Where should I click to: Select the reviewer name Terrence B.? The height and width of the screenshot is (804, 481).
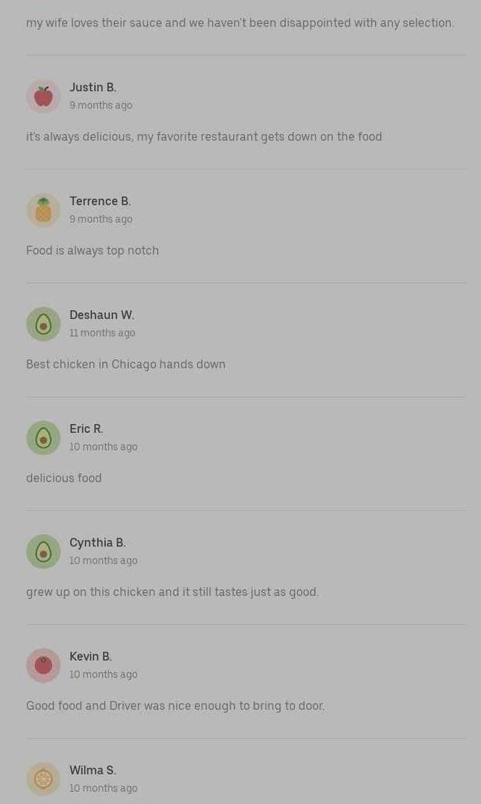(100, 201)
